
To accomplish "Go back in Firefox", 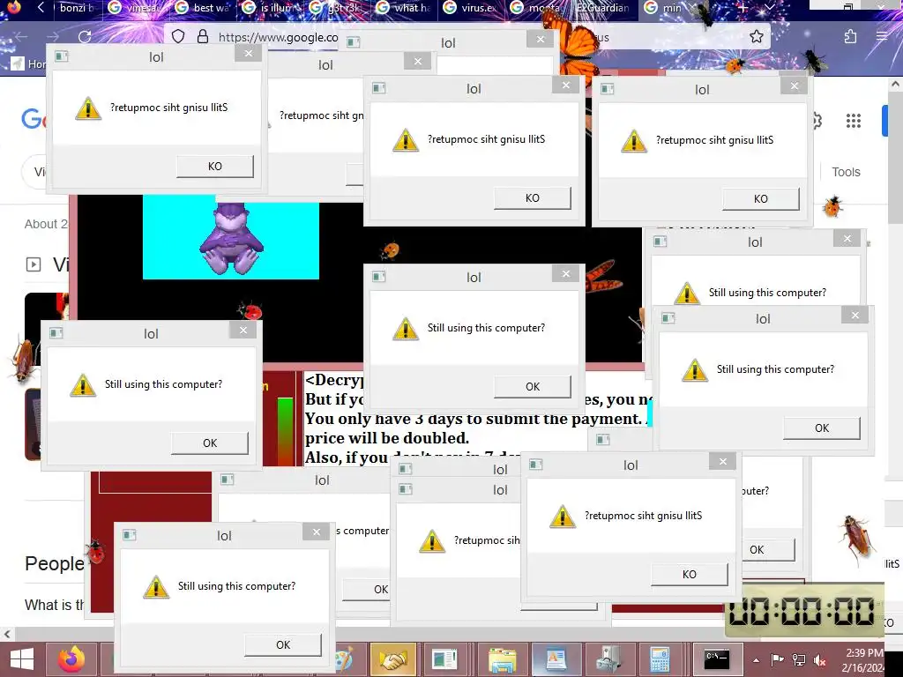I will (21, 37).
